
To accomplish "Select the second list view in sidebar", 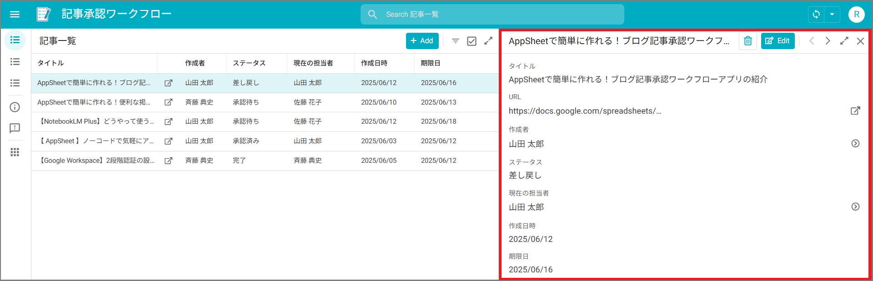I will 15,61.
